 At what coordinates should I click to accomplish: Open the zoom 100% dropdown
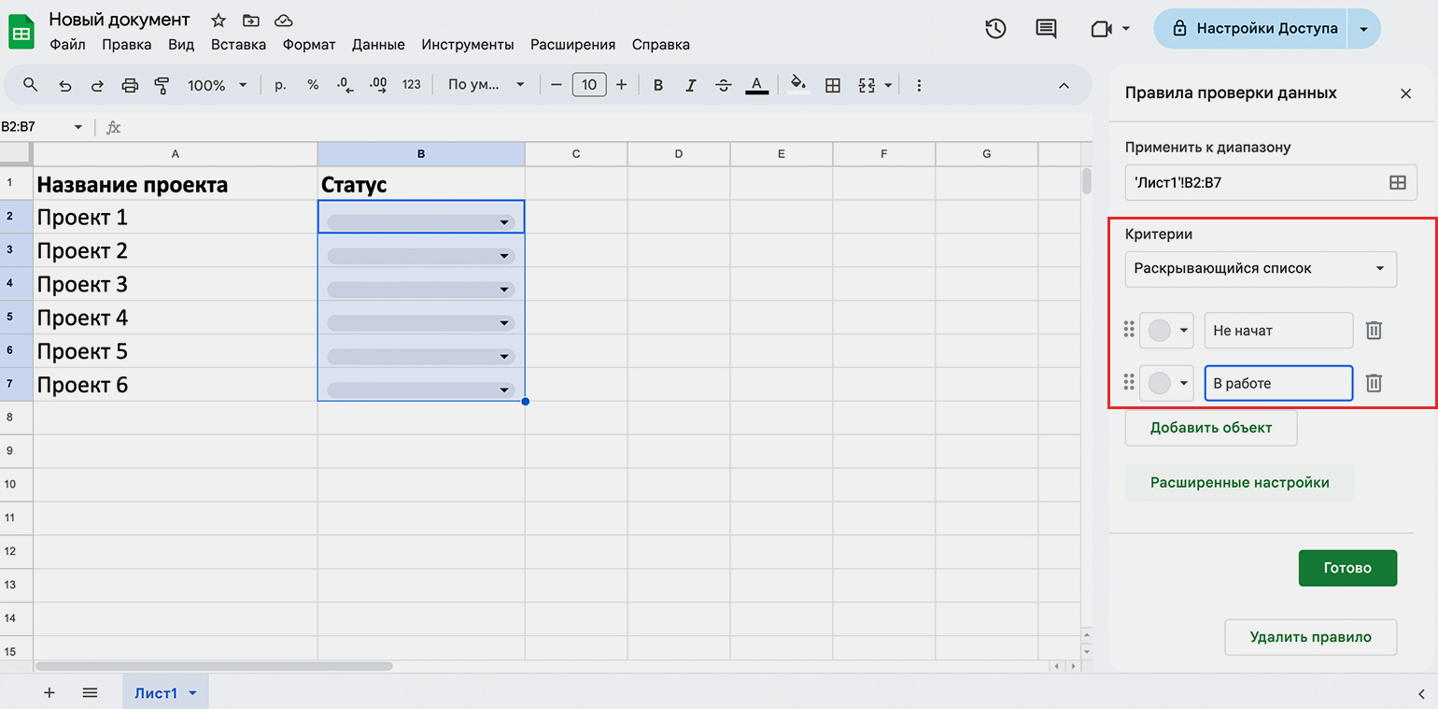[x=217, y=85]
